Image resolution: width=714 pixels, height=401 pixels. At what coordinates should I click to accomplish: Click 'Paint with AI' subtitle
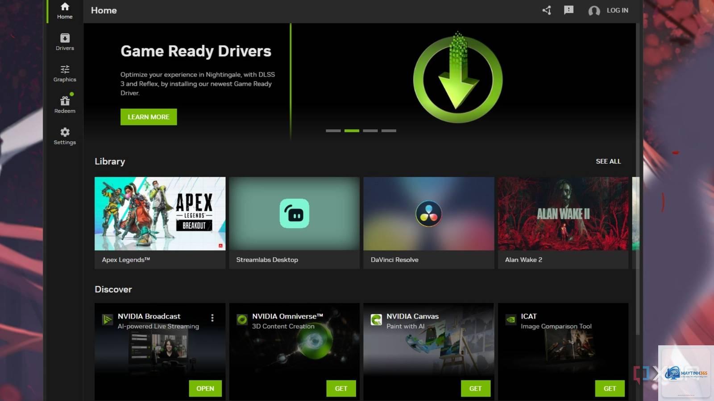406,326
